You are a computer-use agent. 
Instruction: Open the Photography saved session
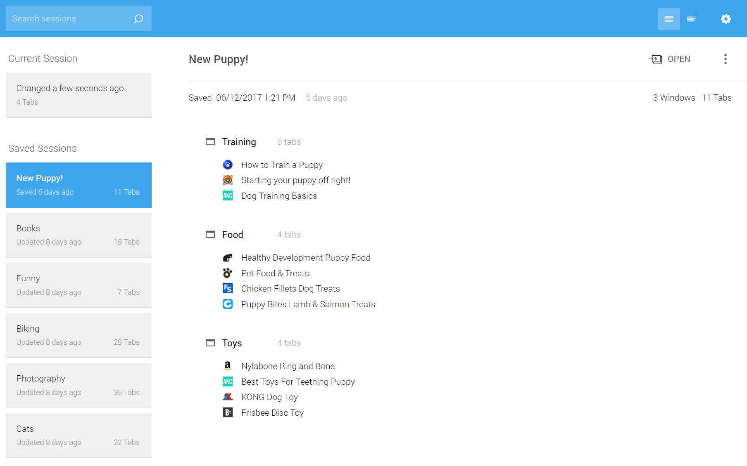(79, 386)
